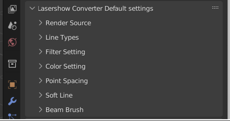Viewport: 230px width, 121px height.
Task: Click the "Lasershow Converter Default settings" title text
Action: tap(95, 8)
